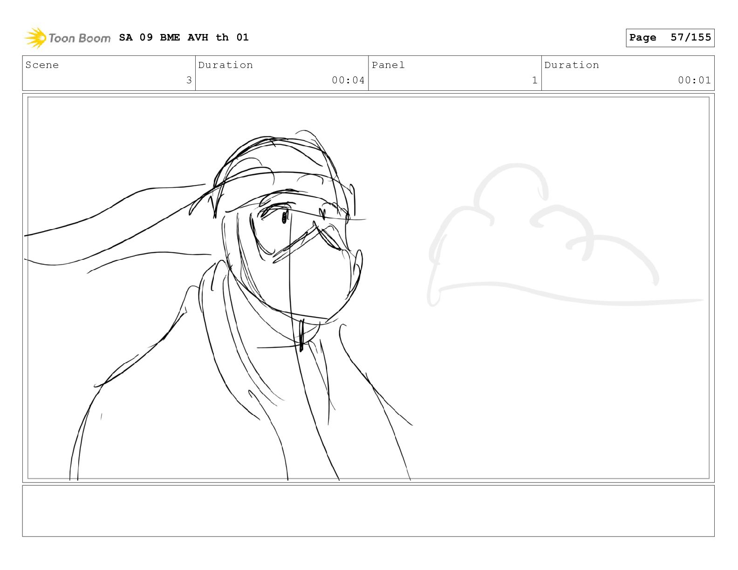738x570 pixels.
Task: Click the panel number value '1'
Action: tap(535, 80)
